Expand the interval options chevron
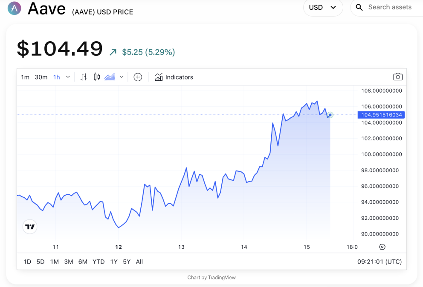 67,77
